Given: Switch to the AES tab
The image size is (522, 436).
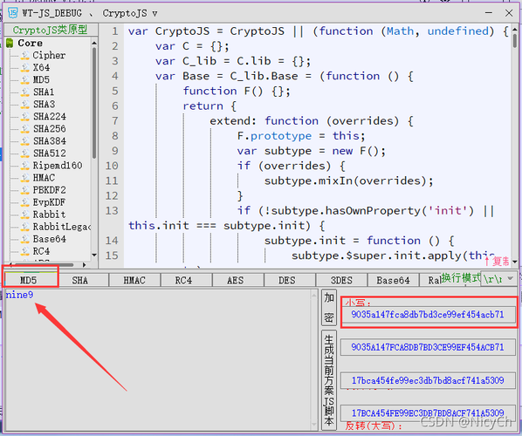Looking at the screenshot, I should click(235, 280).
